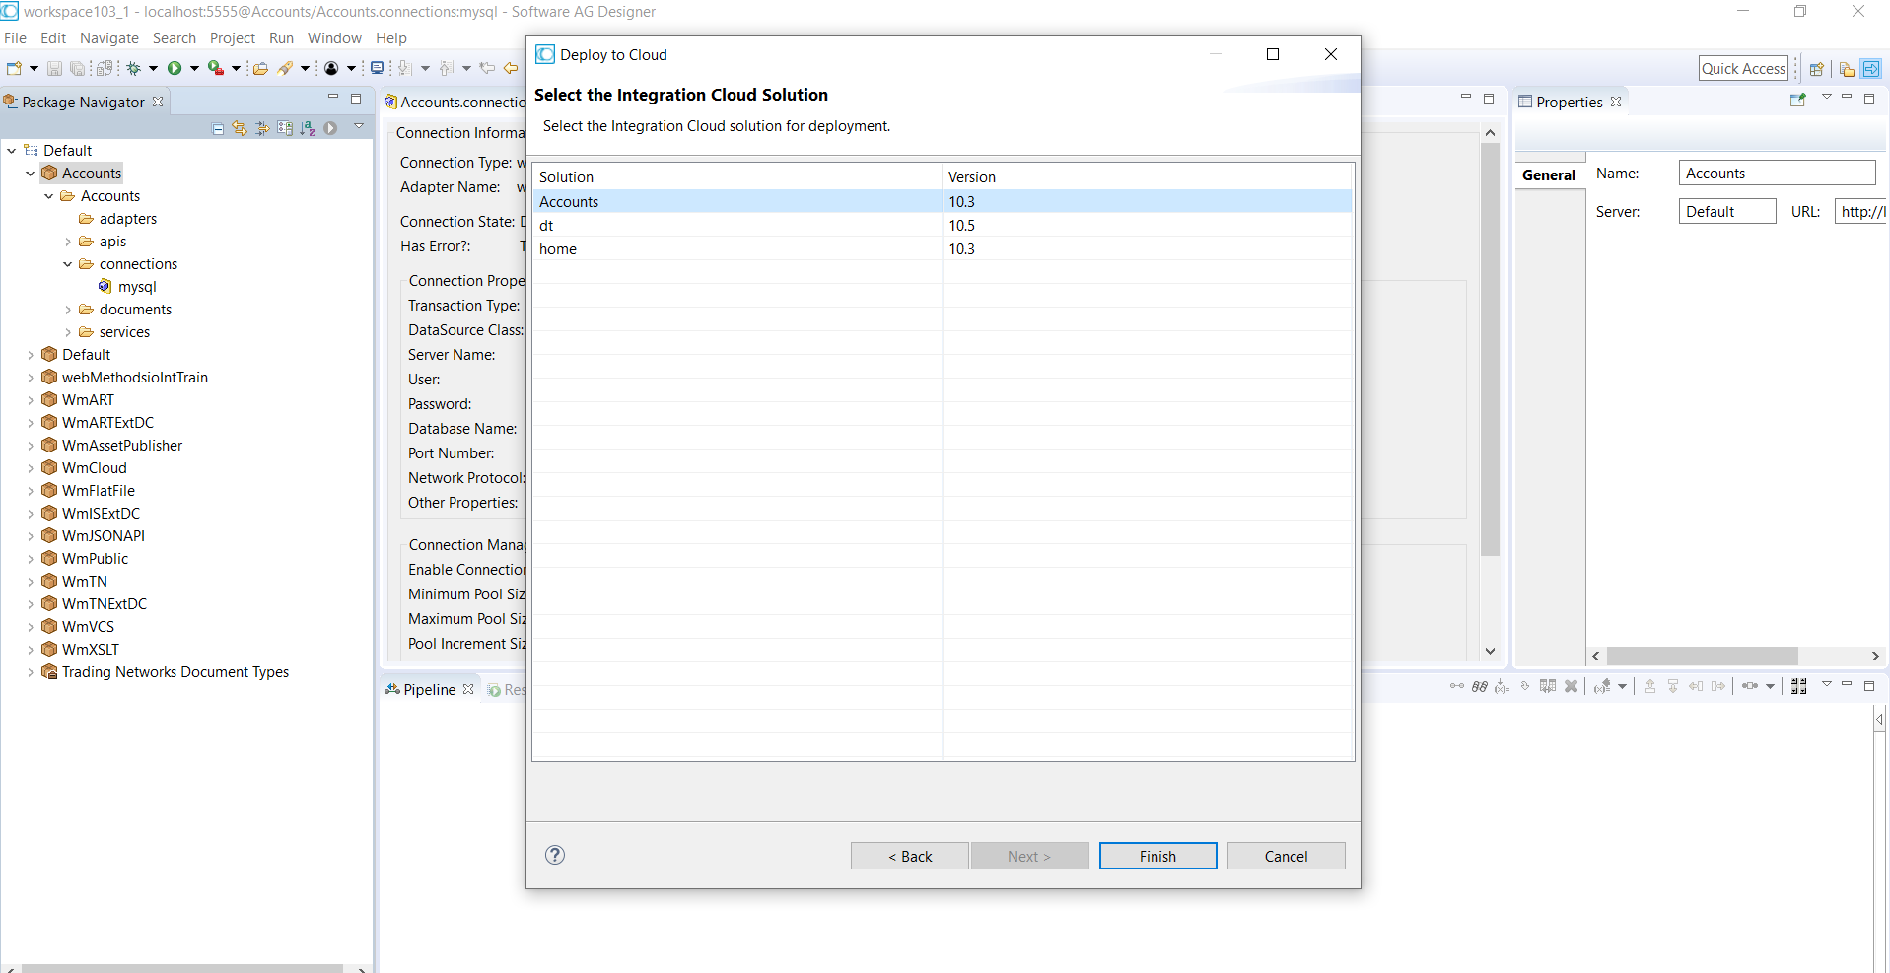Screen dimensions: 1890x973
Task: Switch to the Pipeline tab
Action: point(429,689)
